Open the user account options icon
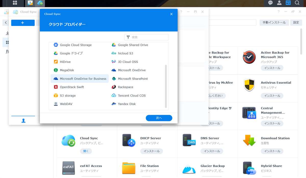 tap(279, 3)
